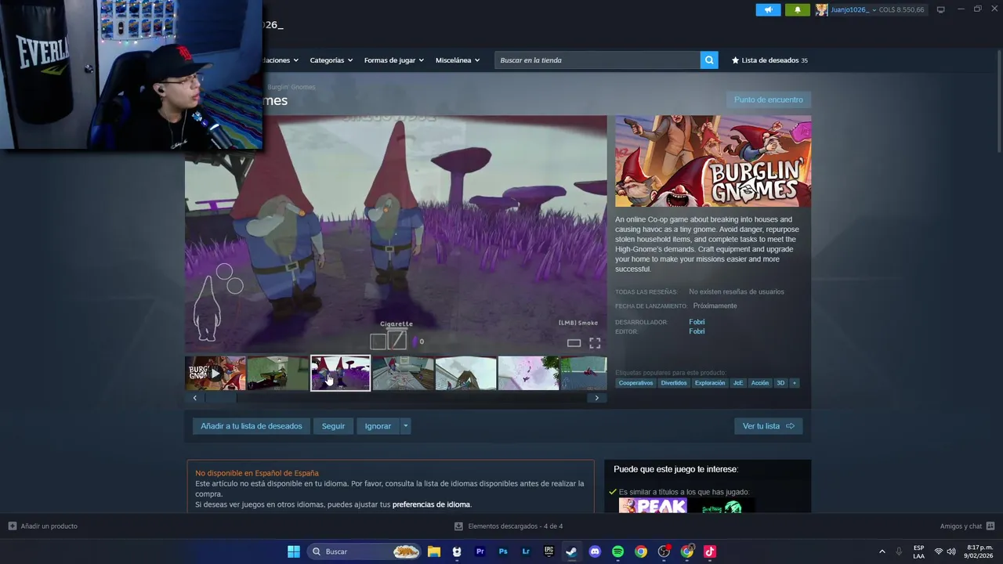Open the Windows Start menu

point(294,551)
